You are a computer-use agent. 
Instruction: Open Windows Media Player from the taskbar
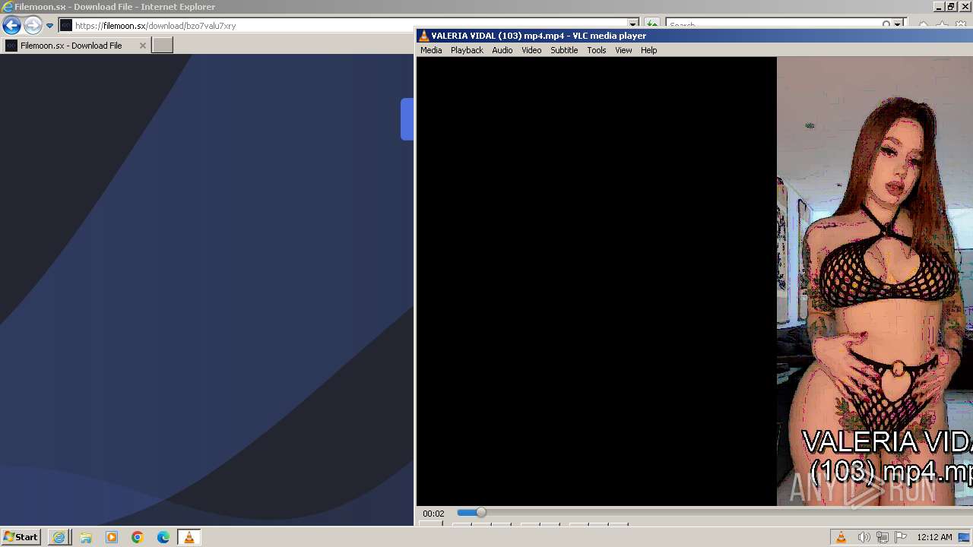(111, 537)
